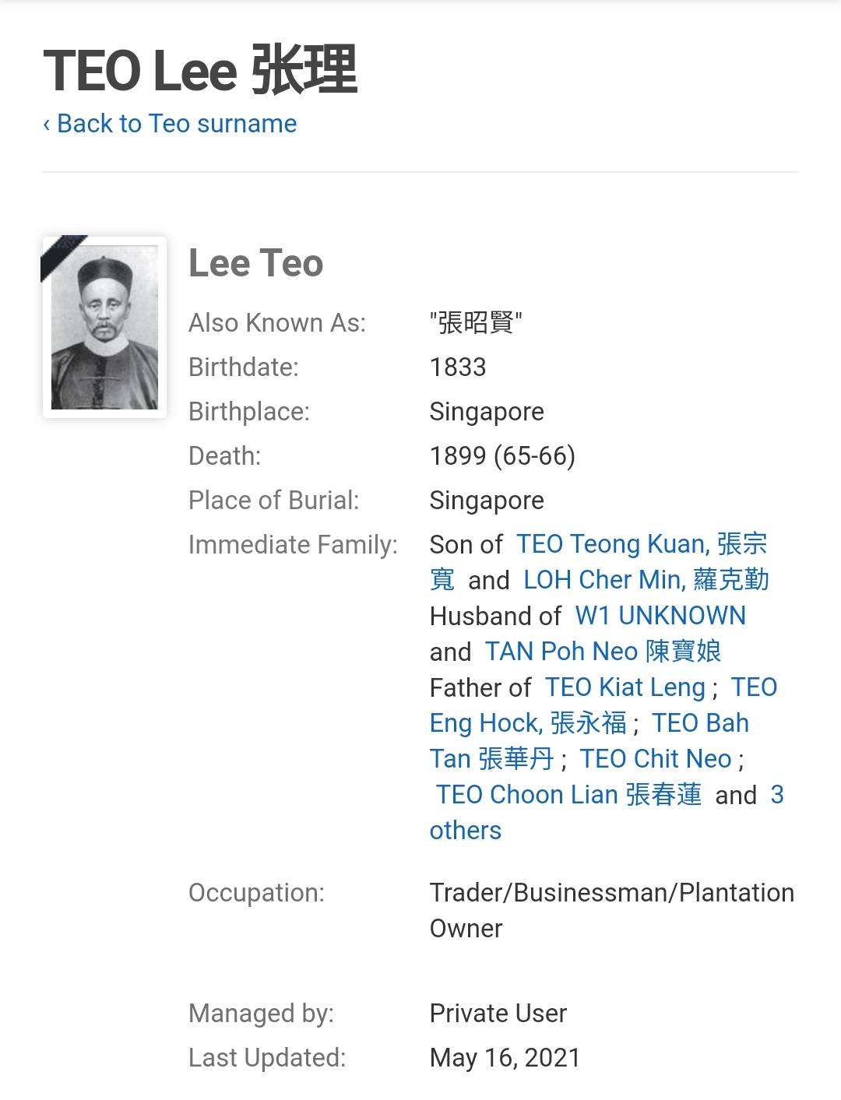Visit the W1 UNKNOWN wife profile

pos(660,616)
